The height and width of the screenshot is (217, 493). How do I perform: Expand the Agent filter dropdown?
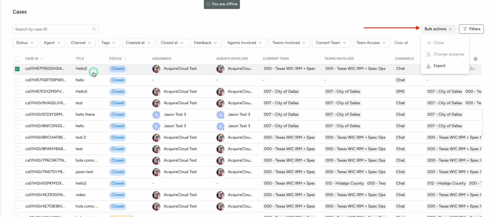(52, 43)
